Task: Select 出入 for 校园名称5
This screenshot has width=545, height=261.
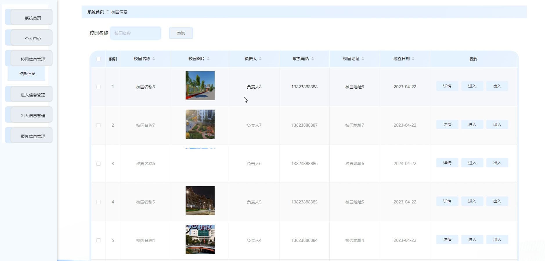Action: (x=497, y=201)
